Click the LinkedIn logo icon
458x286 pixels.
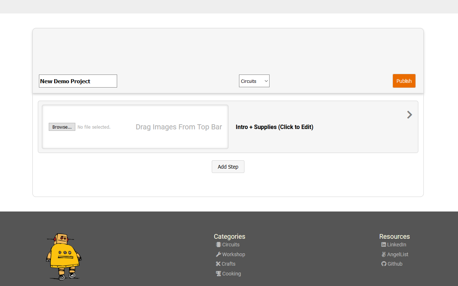(383, 245)
